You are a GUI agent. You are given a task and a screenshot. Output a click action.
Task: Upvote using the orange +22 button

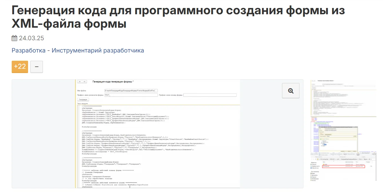coord(20,67)
